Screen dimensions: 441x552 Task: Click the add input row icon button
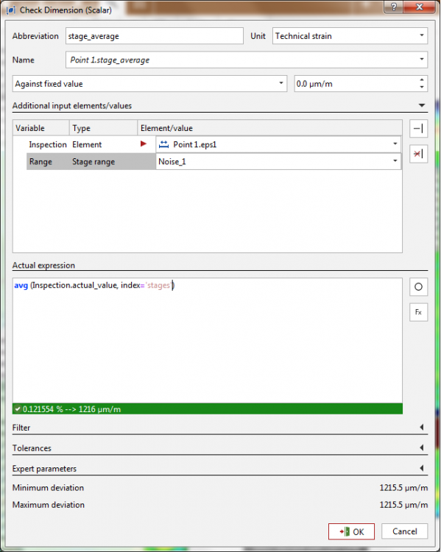[418, 129]
